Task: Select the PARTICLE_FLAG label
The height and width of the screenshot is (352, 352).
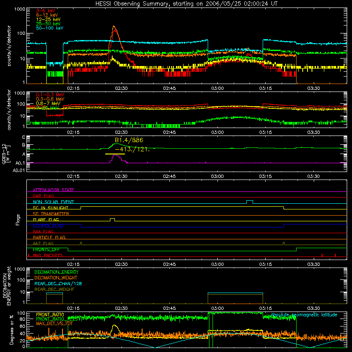Action: tap(49, 237)
